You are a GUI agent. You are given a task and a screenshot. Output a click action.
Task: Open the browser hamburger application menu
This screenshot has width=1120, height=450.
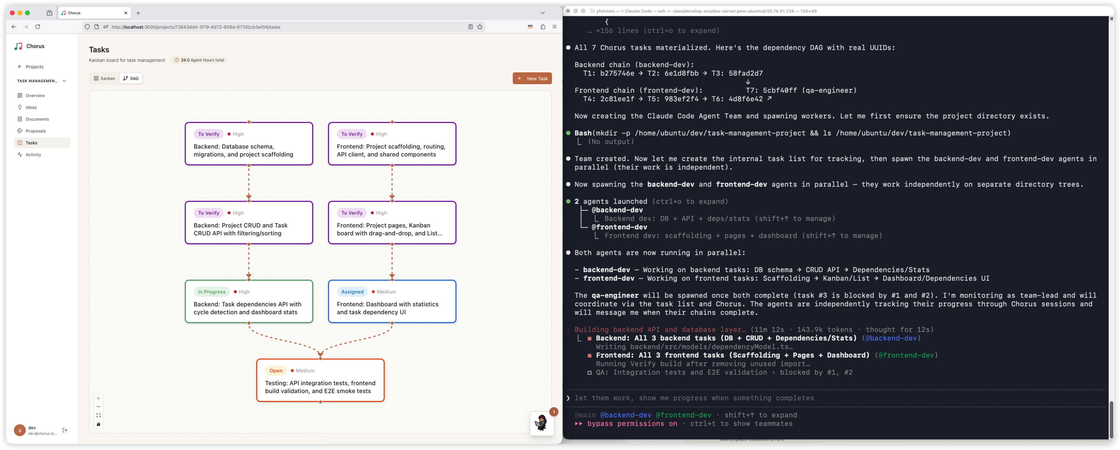pos(554,27)
